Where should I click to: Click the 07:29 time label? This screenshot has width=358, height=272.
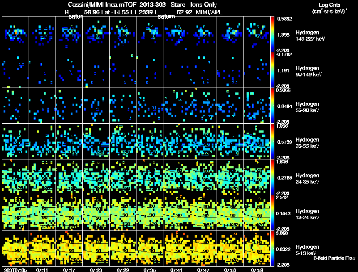(x=123, y=270)
